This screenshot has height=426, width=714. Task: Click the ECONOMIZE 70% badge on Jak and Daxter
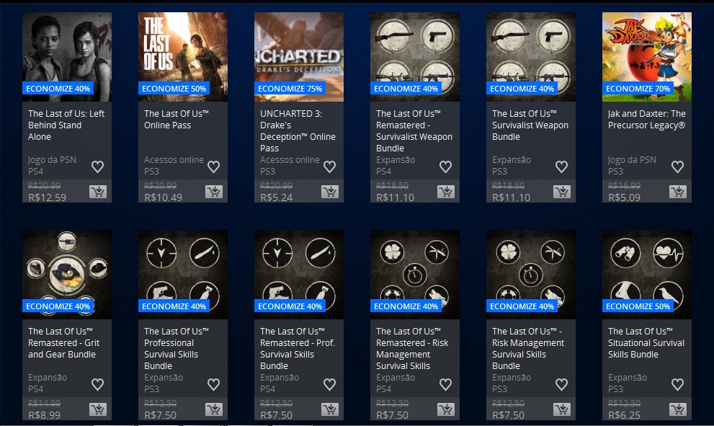tap(638, 89)
